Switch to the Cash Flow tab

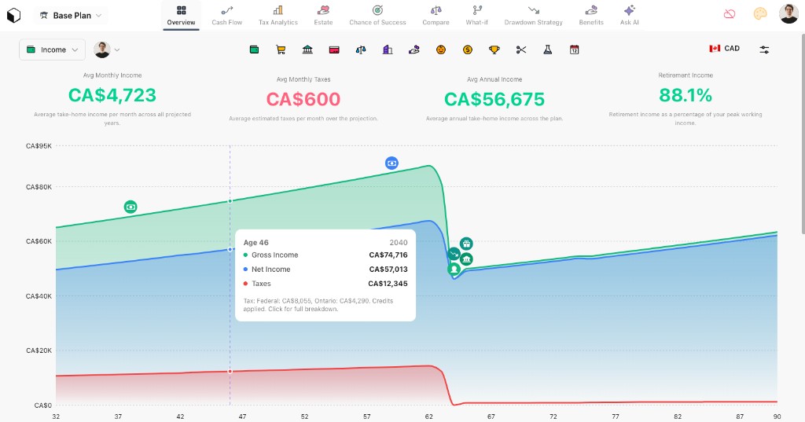pos(227,15)
